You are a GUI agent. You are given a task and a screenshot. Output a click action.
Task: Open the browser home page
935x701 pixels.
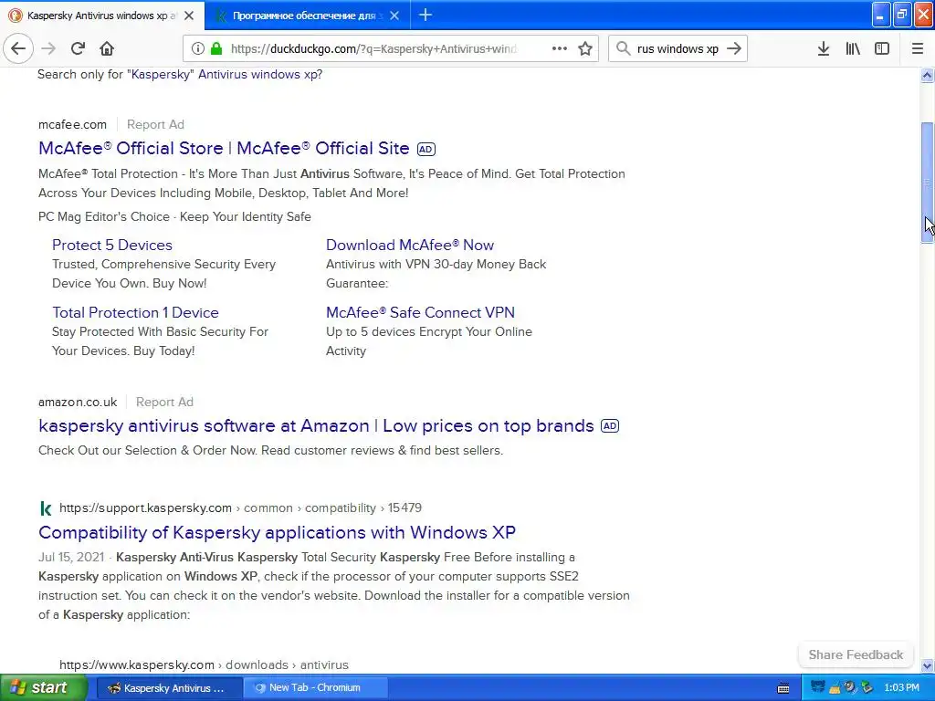coord(107,49)
